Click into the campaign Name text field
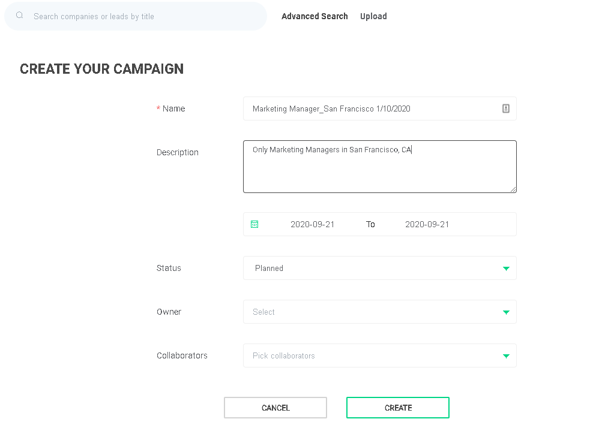Image resolution: width=590 pixels, height=446 pixels. click(372, 109)
